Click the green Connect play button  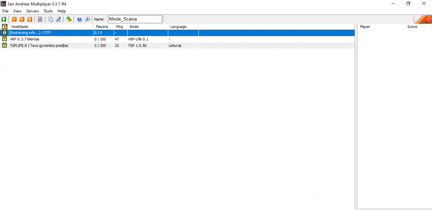tap(4, 19)
